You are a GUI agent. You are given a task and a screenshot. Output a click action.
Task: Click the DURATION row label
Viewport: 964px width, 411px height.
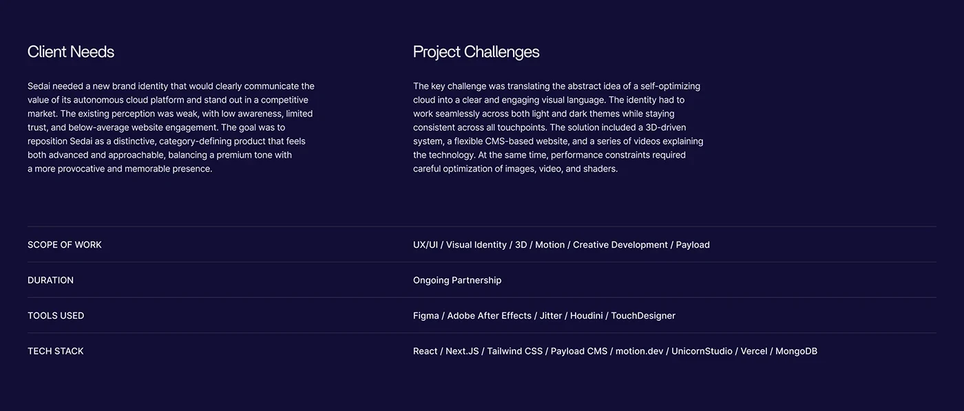50,280
